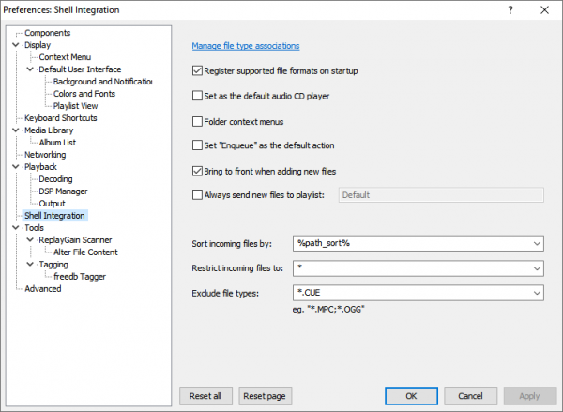The width and height of the screenshot is (563, 412).
Task: Select Keyboard Shortcuts in the tree
Action: (x=60, y=118)
